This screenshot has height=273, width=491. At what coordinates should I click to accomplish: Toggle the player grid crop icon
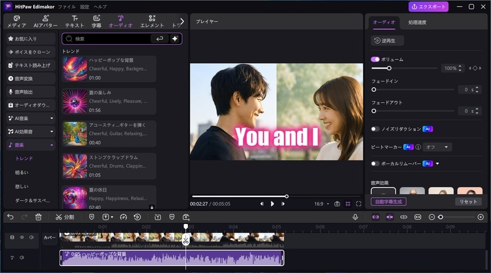point(348,204)
